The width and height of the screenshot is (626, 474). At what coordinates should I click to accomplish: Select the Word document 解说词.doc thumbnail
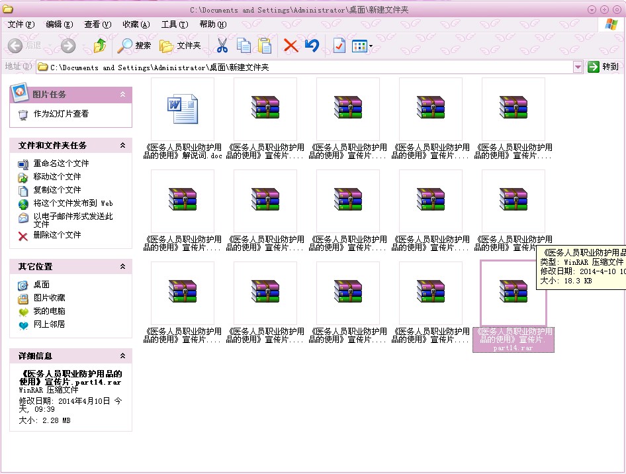183,109
